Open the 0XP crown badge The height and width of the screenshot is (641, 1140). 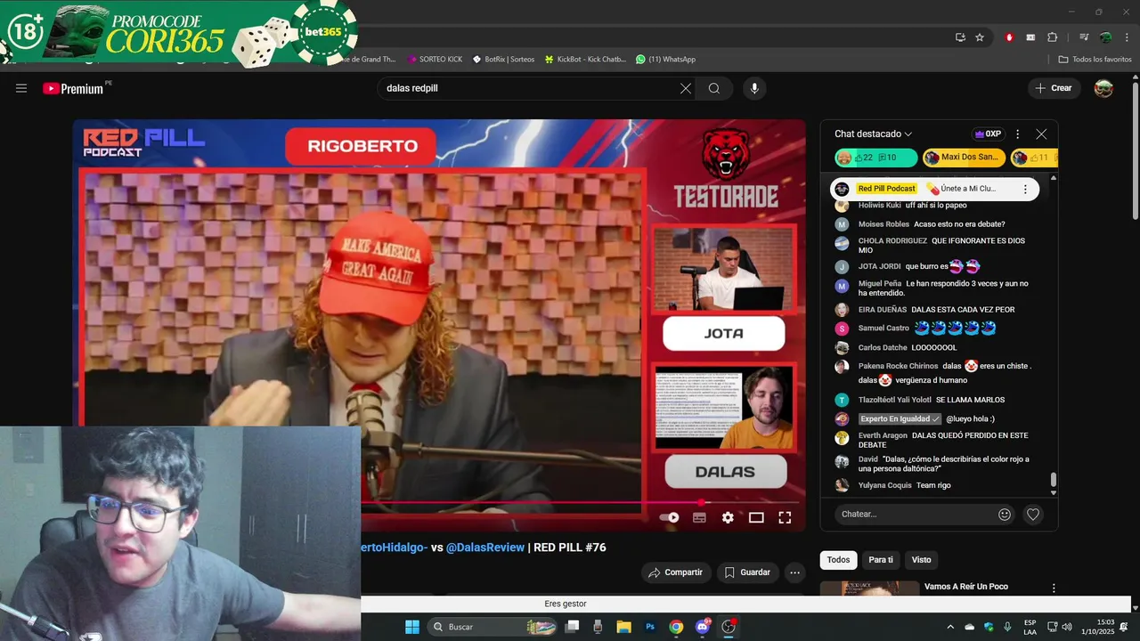[x=988, y=134]
